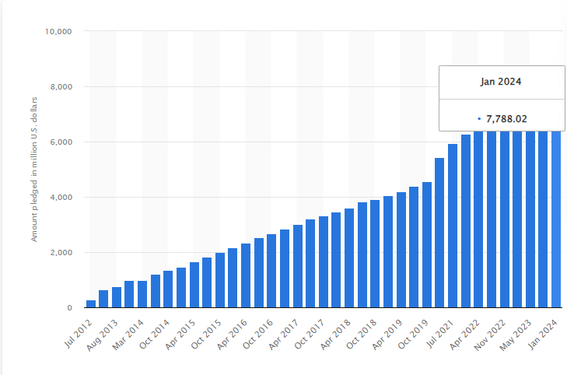Click the Jul 2012 bar
This screenshot has height=375, width=567.
91,303
